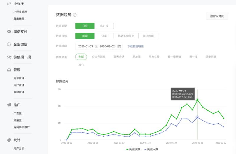Switch metric to 跳转阅读原文
This screenshot has height=154, width=236.
click(x=126, y=36)
